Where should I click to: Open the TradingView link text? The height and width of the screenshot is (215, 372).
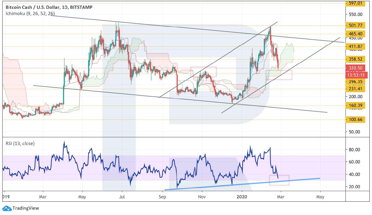[25, 208]
